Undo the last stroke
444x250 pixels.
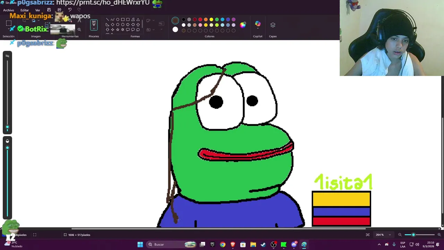(70, 10)
